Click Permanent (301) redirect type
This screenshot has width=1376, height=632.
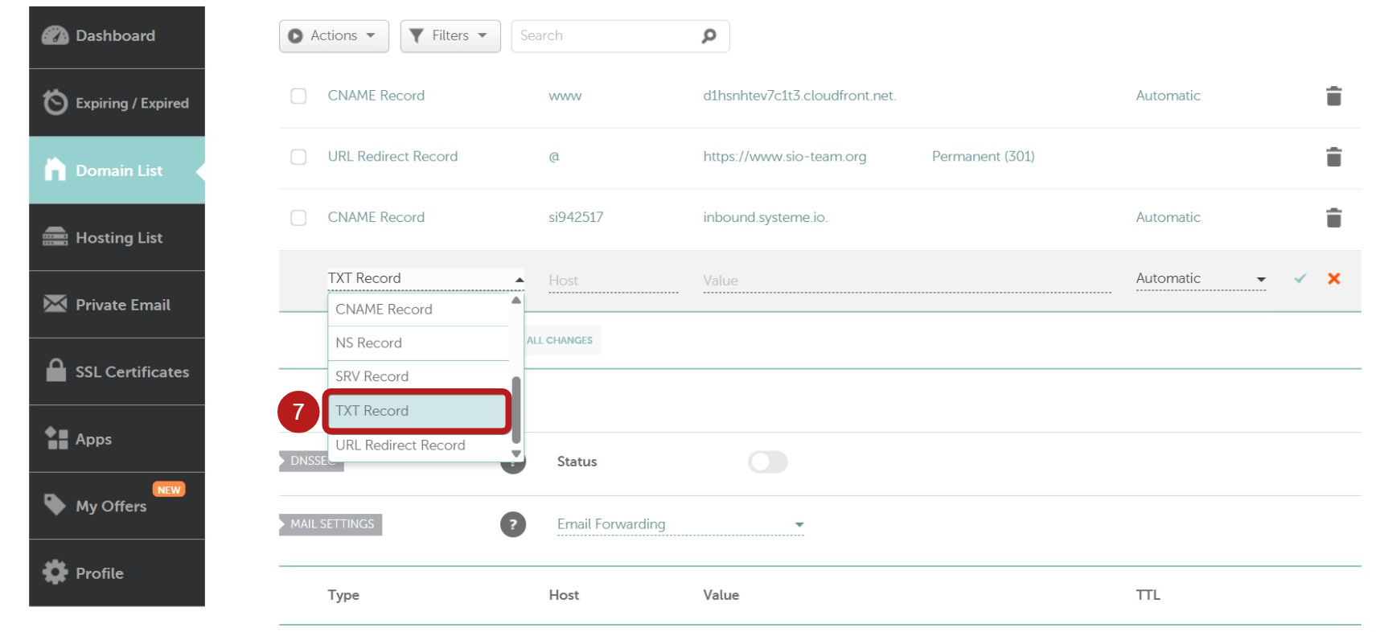click(x=983, y=157)
